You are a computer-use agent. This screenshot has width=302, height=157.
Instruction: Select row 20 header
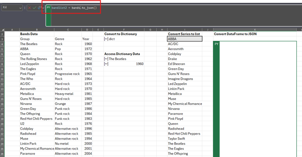tap(2, 124)
